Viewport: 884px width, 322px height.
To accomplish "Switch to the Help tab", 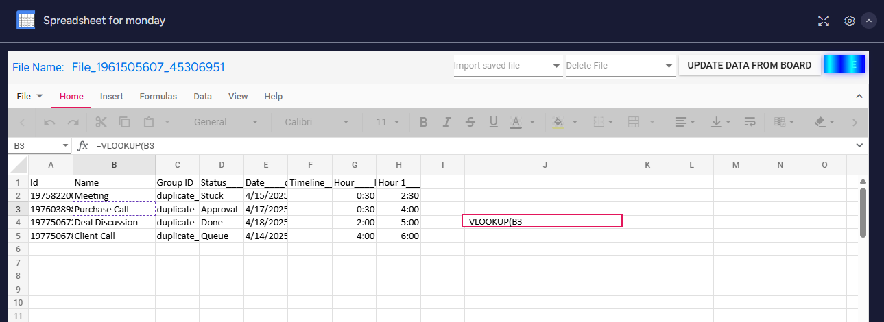I will [x=274, y=97].
